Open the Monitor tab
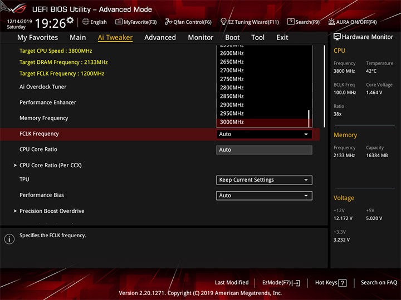This screenshot has width=401, height=300. (200, 38)
